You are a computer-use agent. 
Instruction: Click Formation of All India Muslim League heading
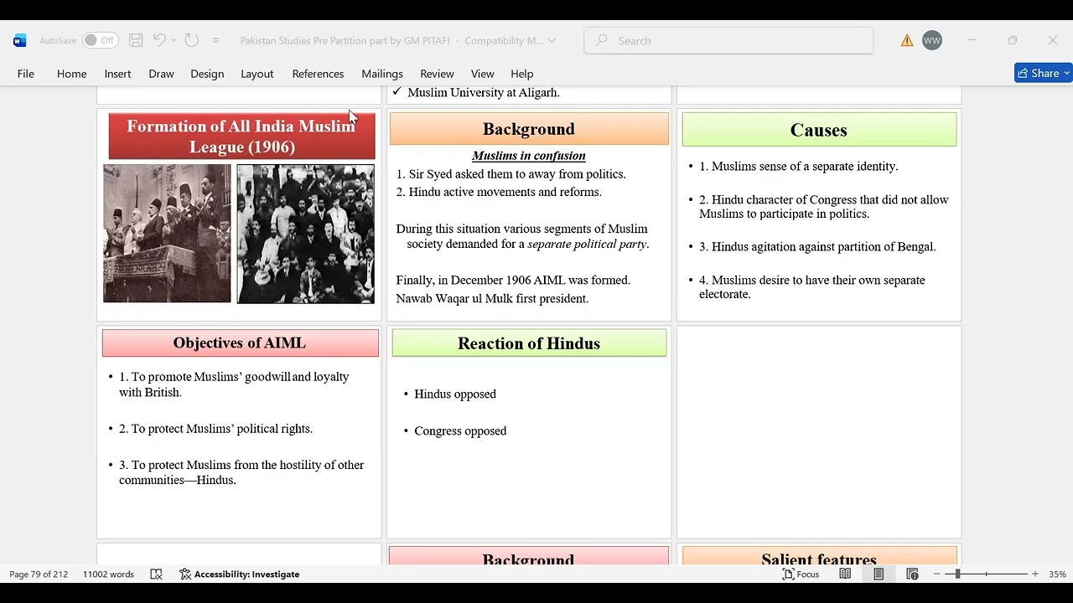(241, 136)
